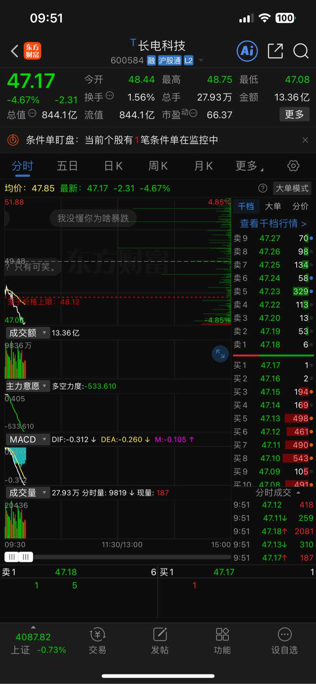The image size is (316, 684).
Task: Close the 条件单盯盘 notice
Action: [305, 140]
